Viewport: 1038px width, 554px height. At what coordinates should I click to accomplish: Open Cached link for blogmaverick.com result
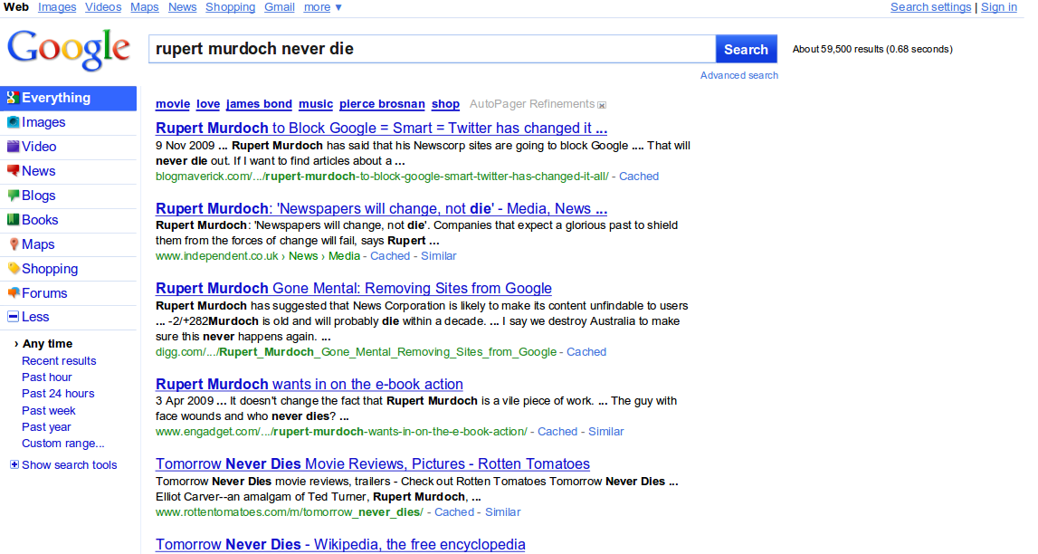(x=639, y=176)
